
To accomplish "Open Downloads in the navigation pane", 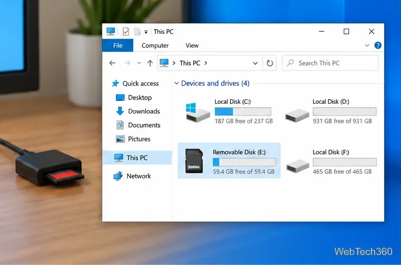I will (144, 111).
